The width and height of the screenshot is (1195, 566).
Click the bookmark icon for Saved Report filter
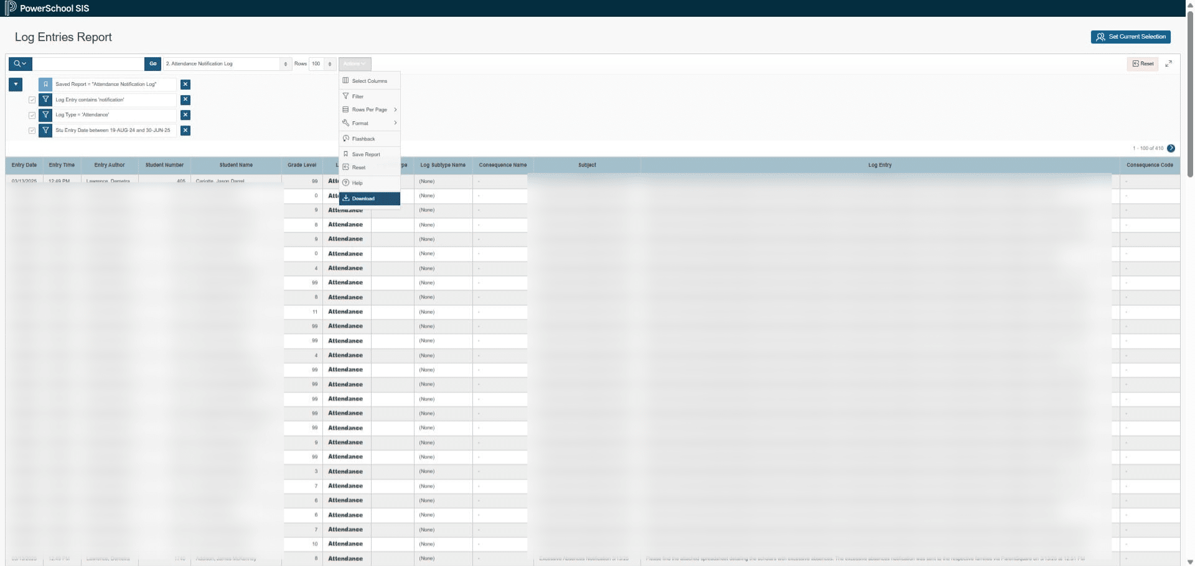point(45,84)
